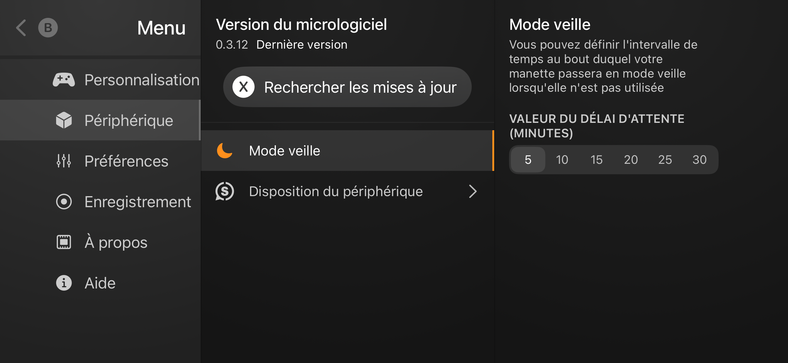
Task: Click the info Aide icon
Action: click(64, 283)
